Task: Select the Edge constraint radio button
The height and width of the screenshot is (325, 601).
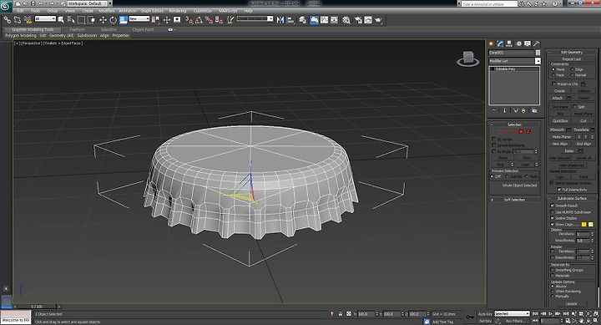Action: [573, 69]
